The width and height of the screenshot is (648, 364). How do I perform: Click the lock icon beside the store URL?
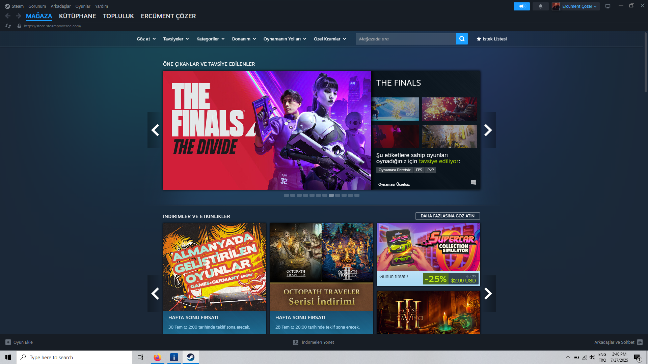tap(19, 26)
